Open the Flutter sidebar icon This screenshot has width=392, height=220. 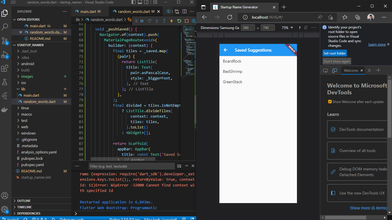click(5, 96)
